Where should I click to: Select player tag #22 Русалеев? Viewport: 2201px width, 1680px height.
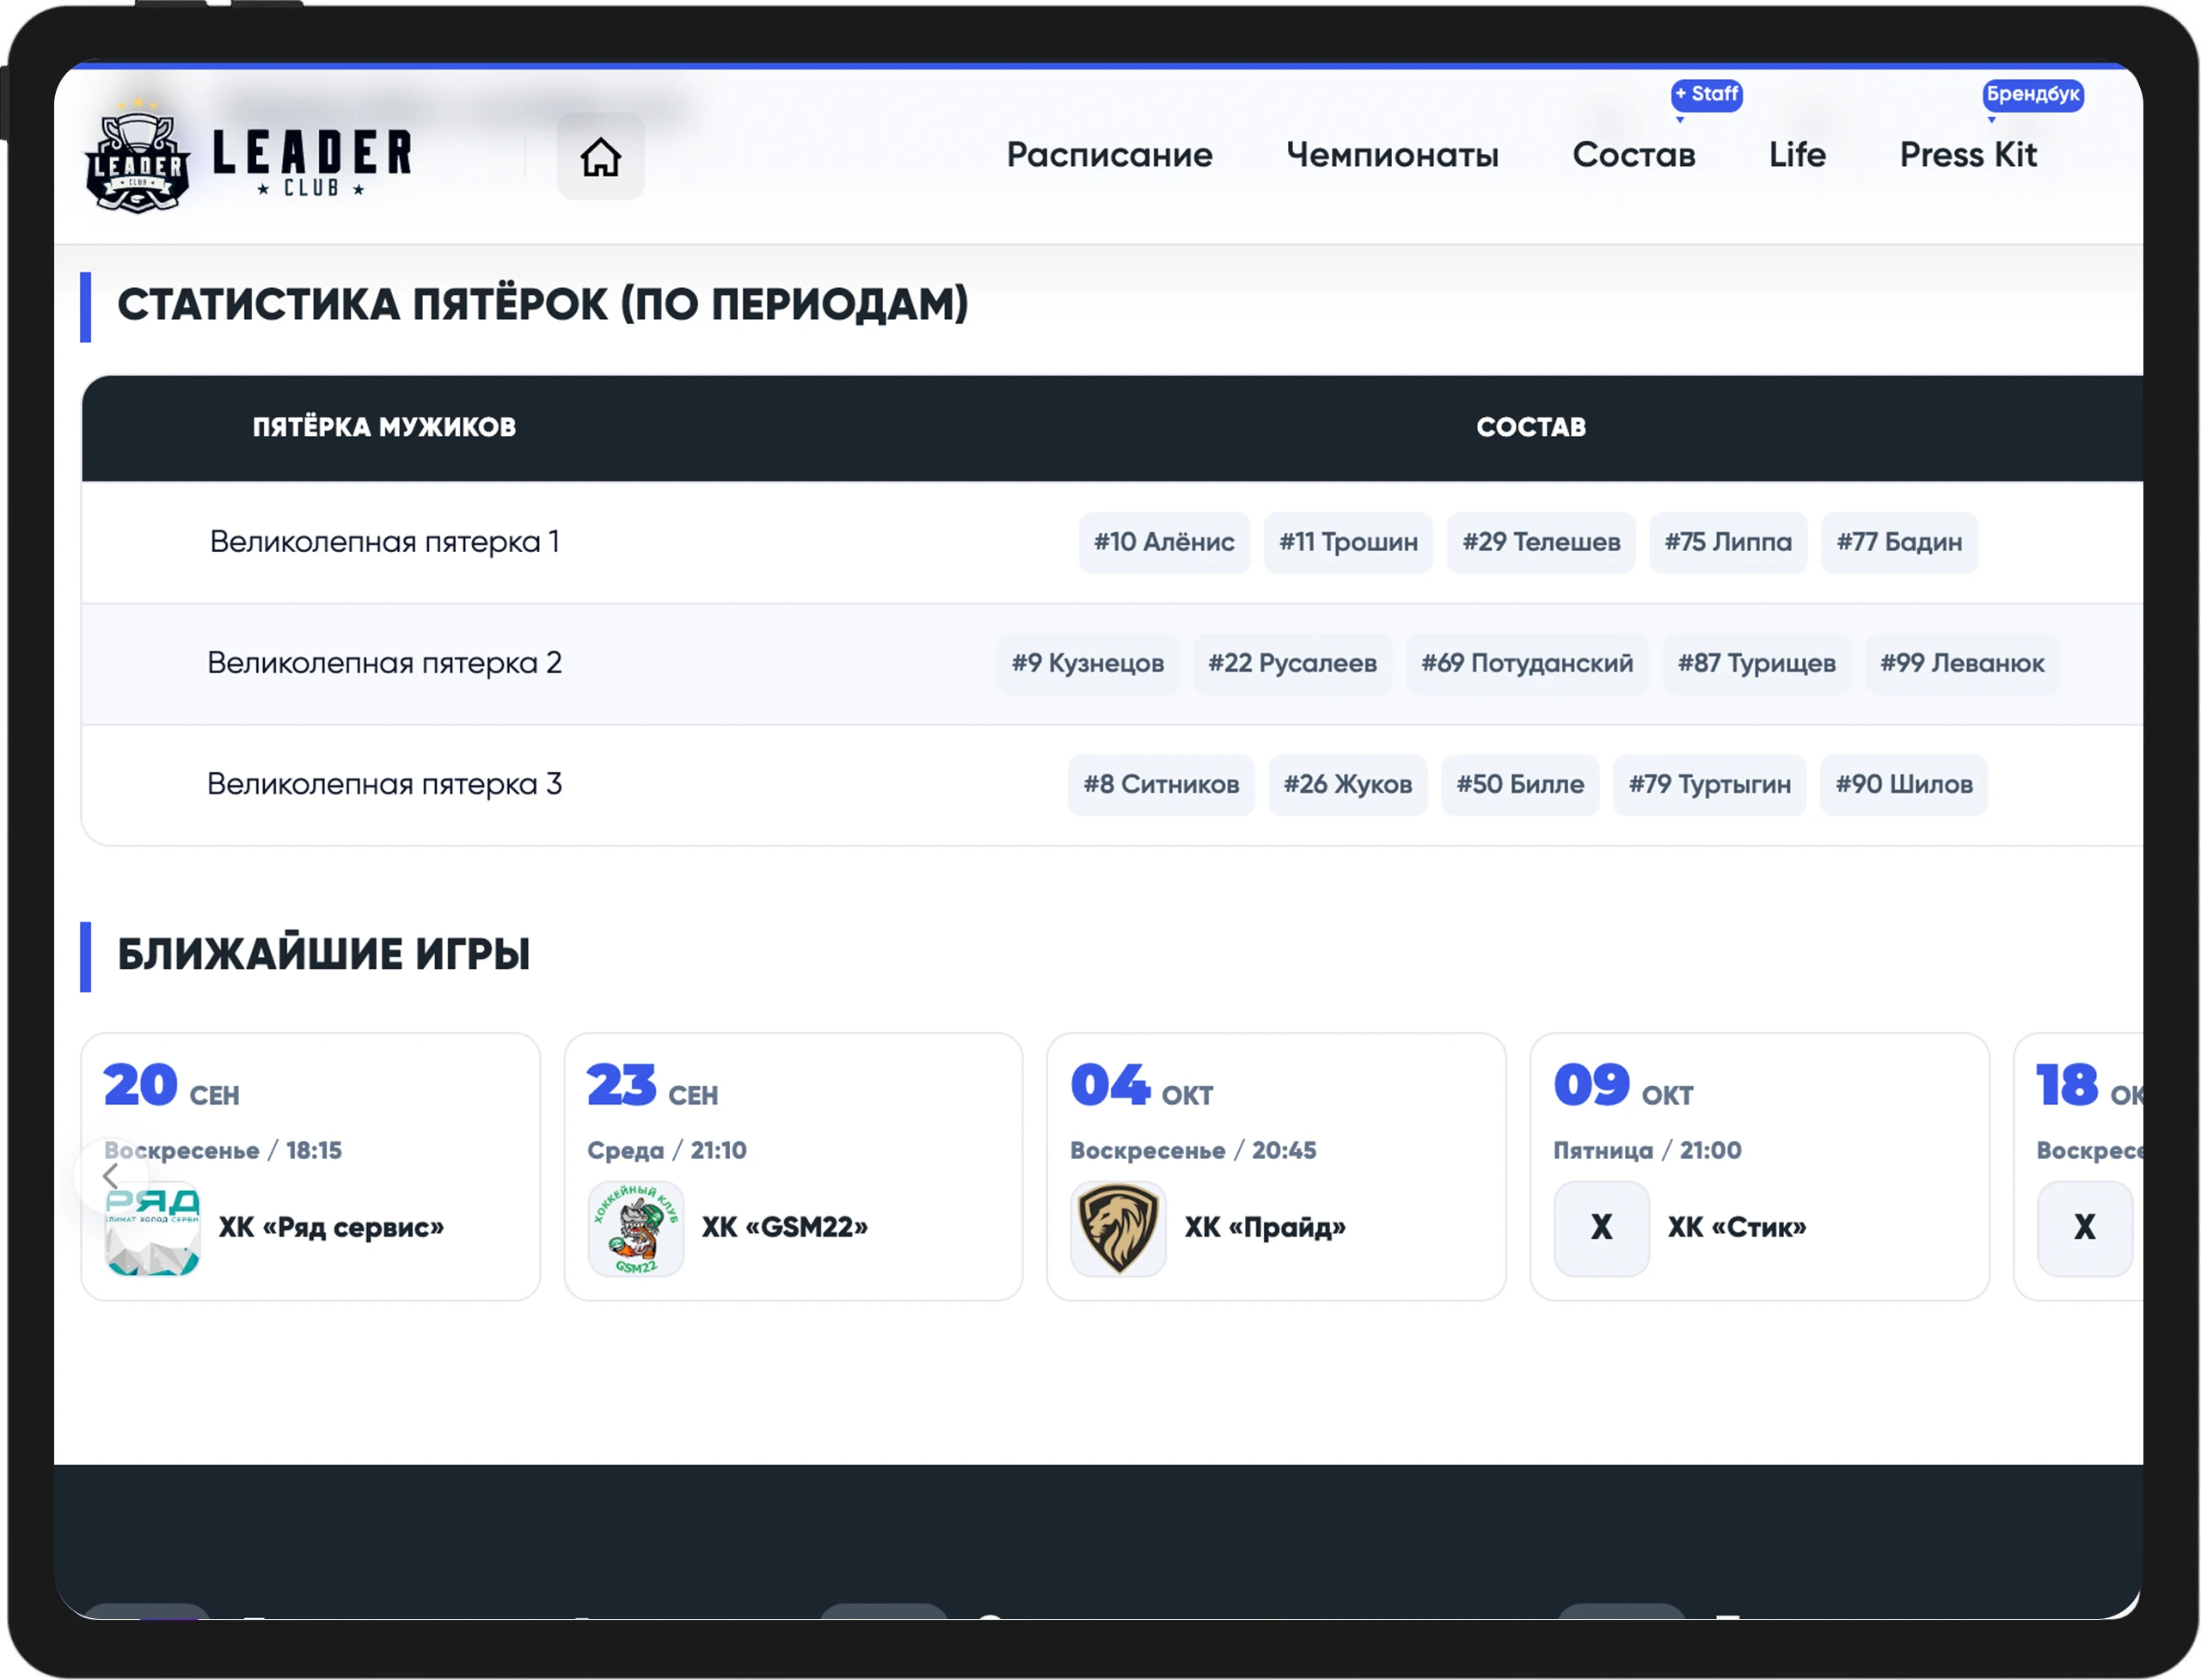(x=1292, y=663)
